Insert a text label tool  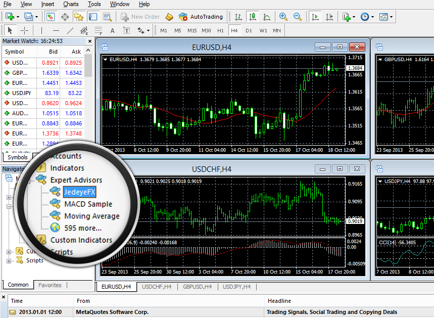[125, 30]
